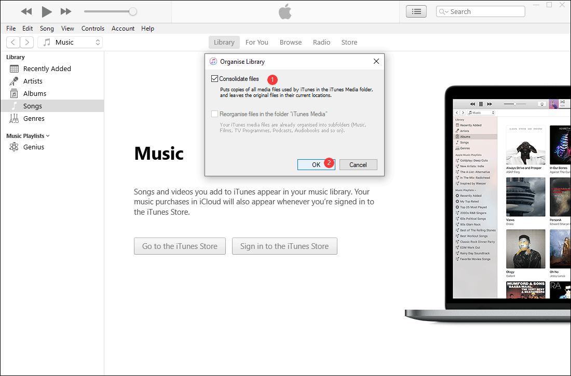Maximize the iTunes window
571x376 pixels.
549,5
